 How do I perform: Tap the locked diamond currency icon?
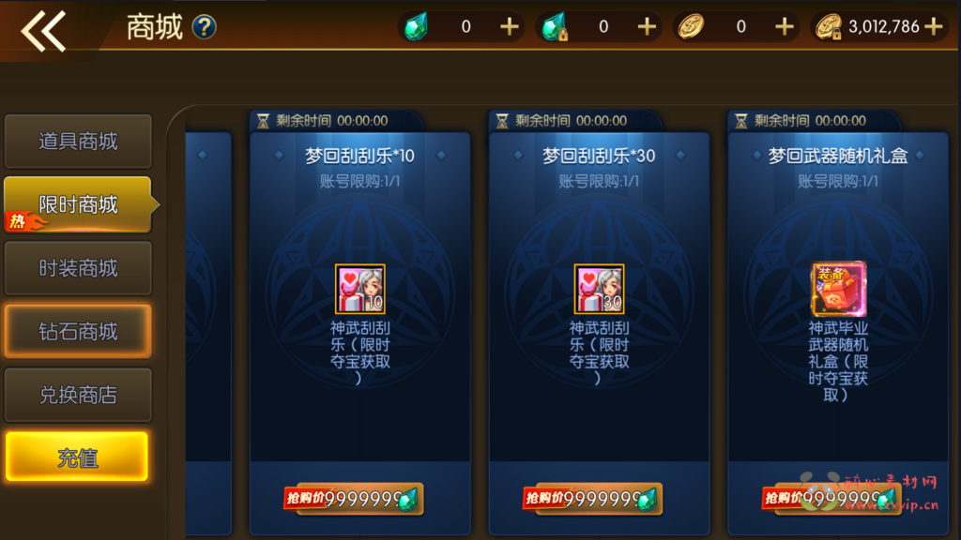tap(555, 27)
